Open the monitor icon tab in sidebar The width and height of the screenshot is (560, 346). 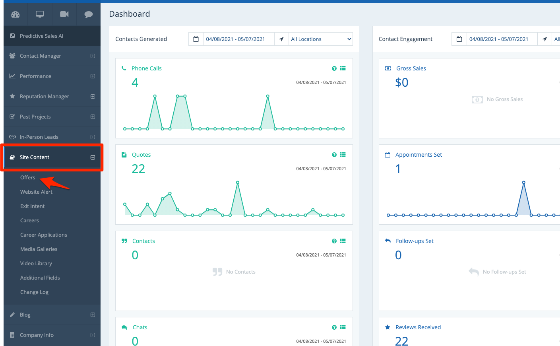tap(40, 14)
